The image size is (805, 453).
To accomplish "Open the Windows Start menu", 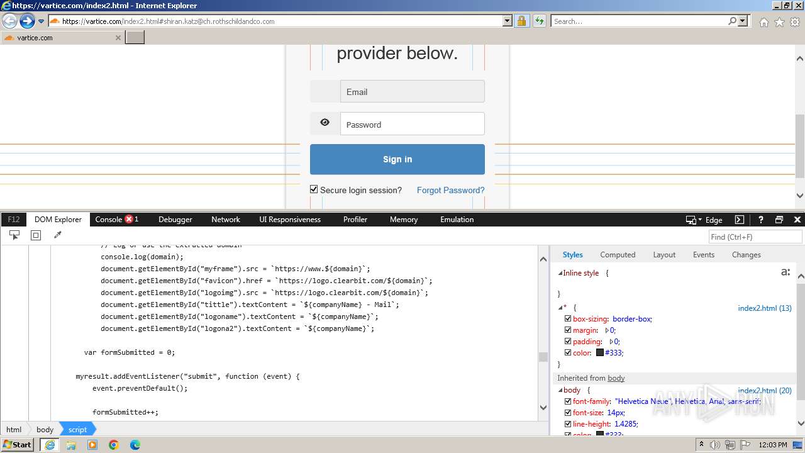I will pos(18,444).
